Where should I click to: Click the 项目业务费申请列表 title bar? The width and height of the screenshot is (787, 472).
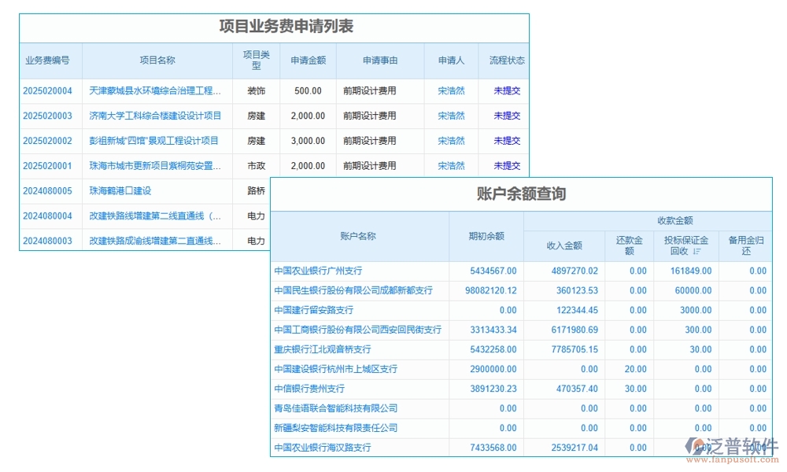[x=286, y=24]
